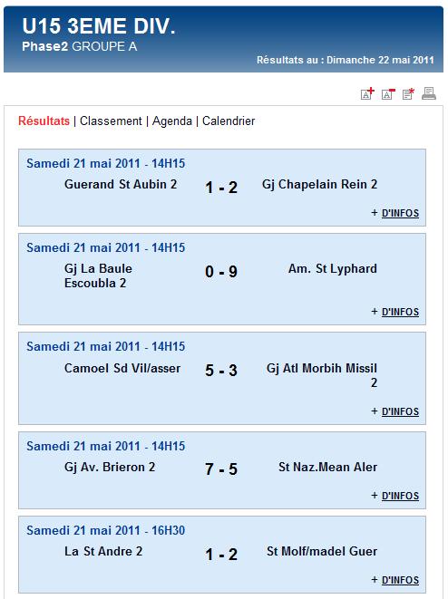Click the printer icon
The image size is (448, 599).
(429, 93)
